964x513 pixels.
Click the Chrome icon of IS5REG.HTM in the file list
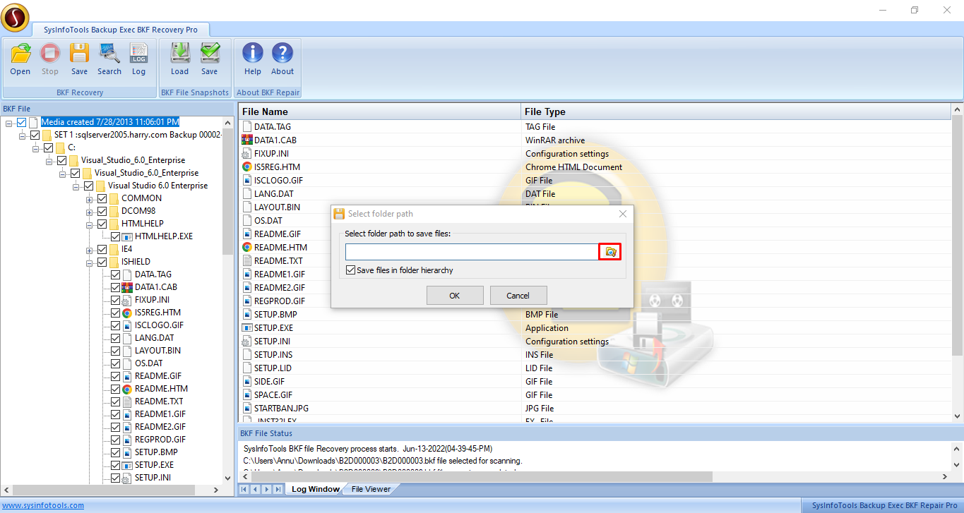tap(247, 167)
